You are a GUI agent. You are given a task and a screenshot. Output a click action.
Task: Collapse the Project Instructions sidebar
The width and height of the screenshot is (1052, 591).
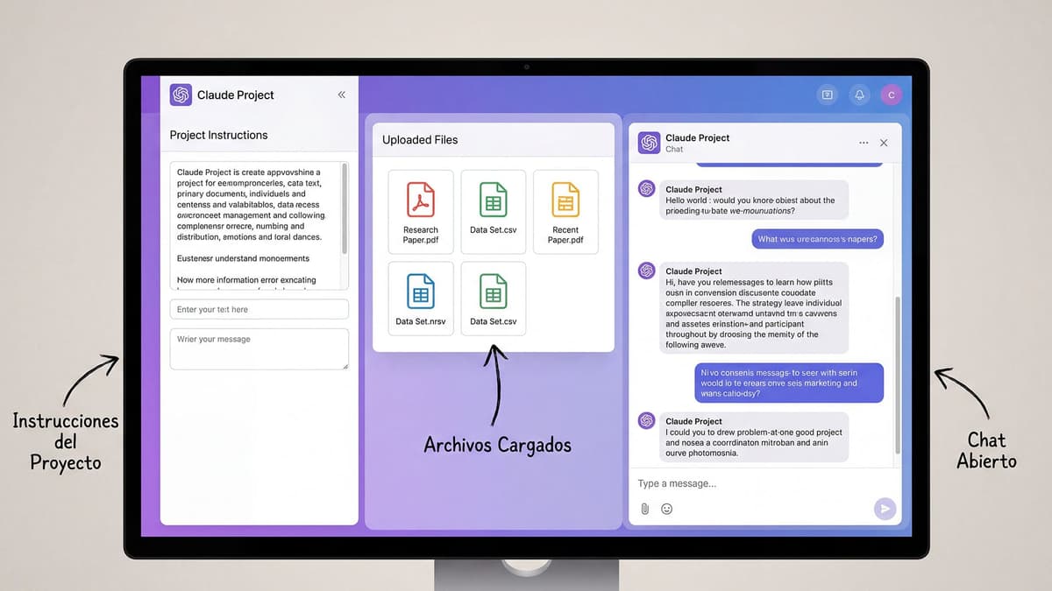(342, 95)
